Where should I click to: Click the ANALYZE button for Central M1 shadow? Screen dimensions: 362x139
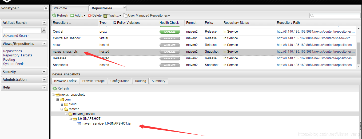pos(170,38)
